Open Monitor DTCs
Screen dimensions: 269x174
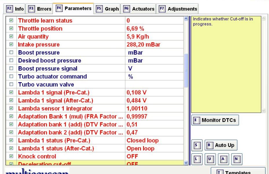click(x=215, y=120)
